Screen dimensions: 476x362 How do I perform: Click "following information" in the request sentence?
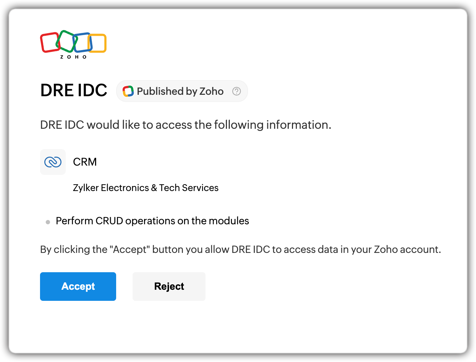click(x=272, y=125)
